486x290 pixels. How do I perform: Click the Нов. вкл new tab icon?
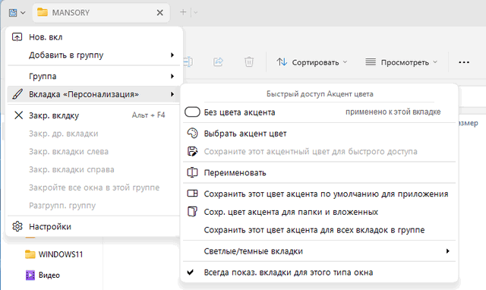[17, 37]
